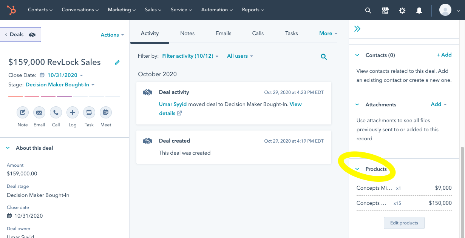Click the handshake icon on Deal activity card
Screen dimensions: 465x238
click(147, 92)
